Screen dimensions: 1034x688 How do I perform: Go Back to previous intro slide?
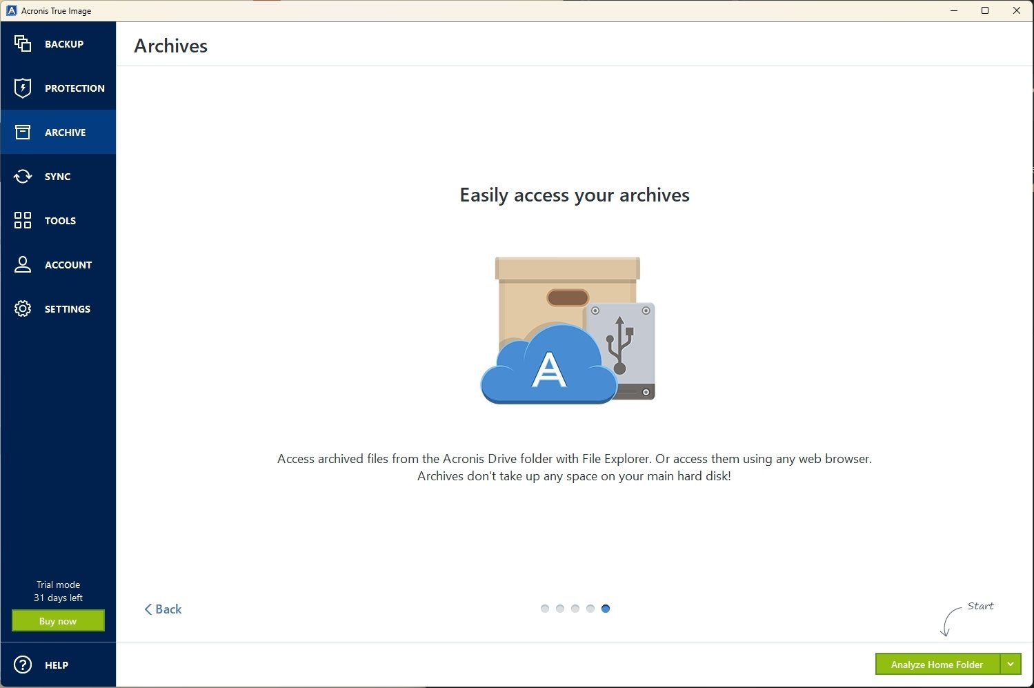(163, 609)
